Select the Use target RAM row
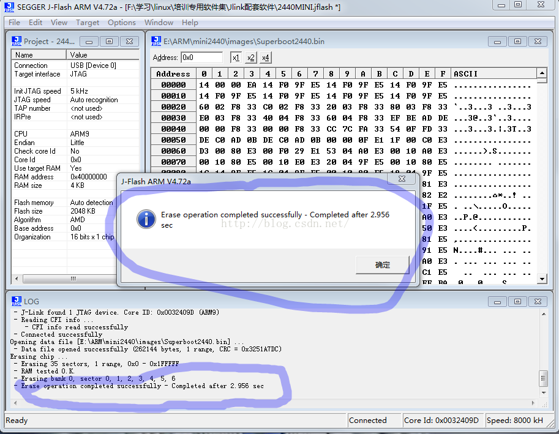The width and height of the screenshot is (559, 434). (75, 168)
